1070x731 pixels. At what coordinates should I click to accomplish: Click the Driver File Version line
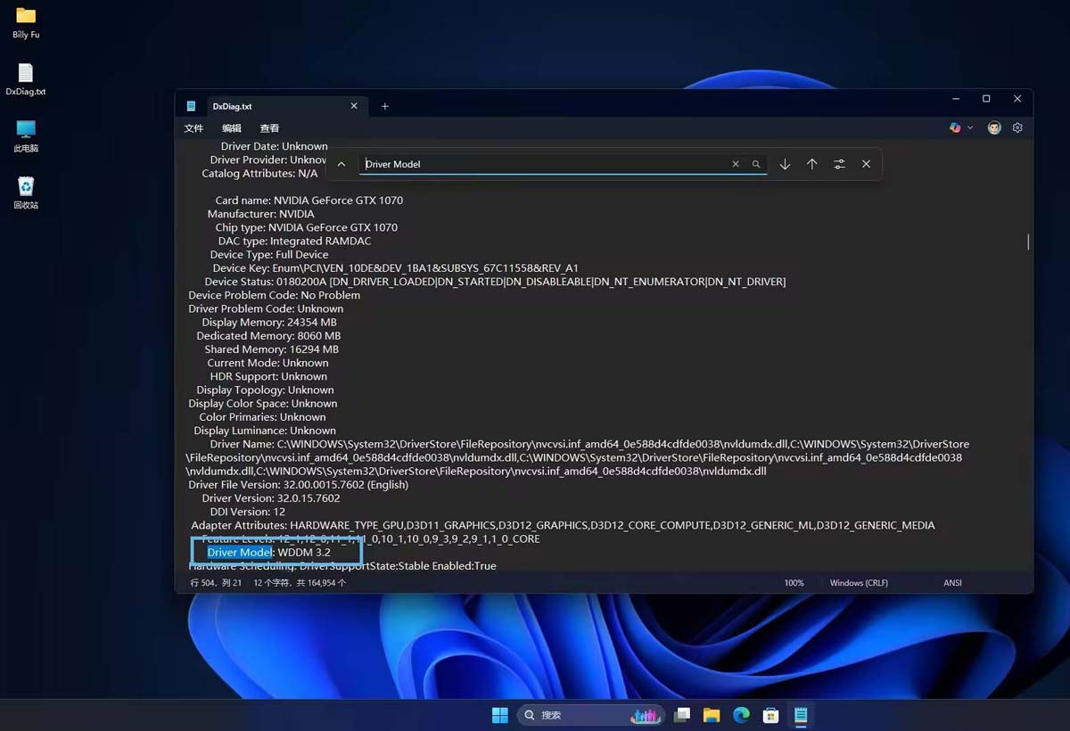298,485
